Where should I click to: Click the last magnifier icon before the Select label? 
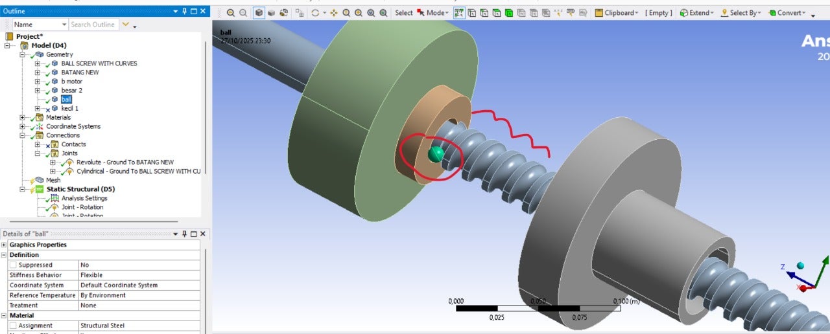[383, 13]
